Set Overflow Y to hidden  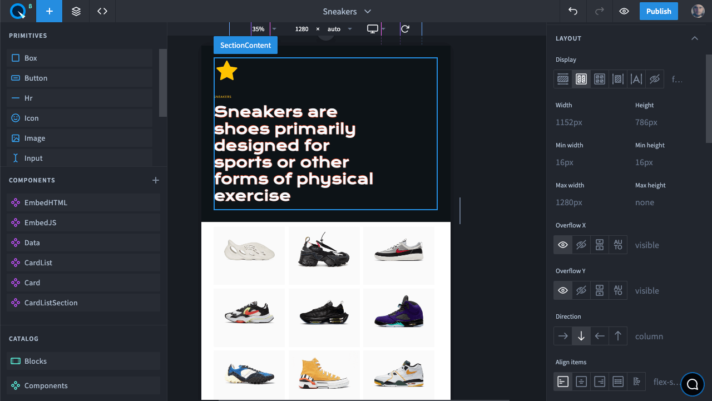(581, 290)
